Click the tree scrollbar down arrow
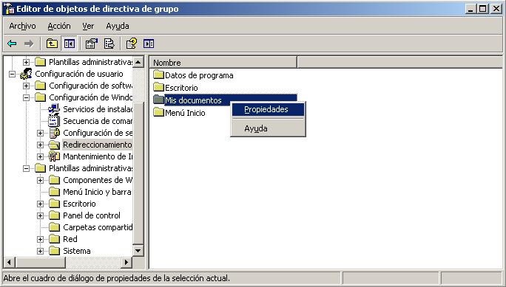 [138, 251]
